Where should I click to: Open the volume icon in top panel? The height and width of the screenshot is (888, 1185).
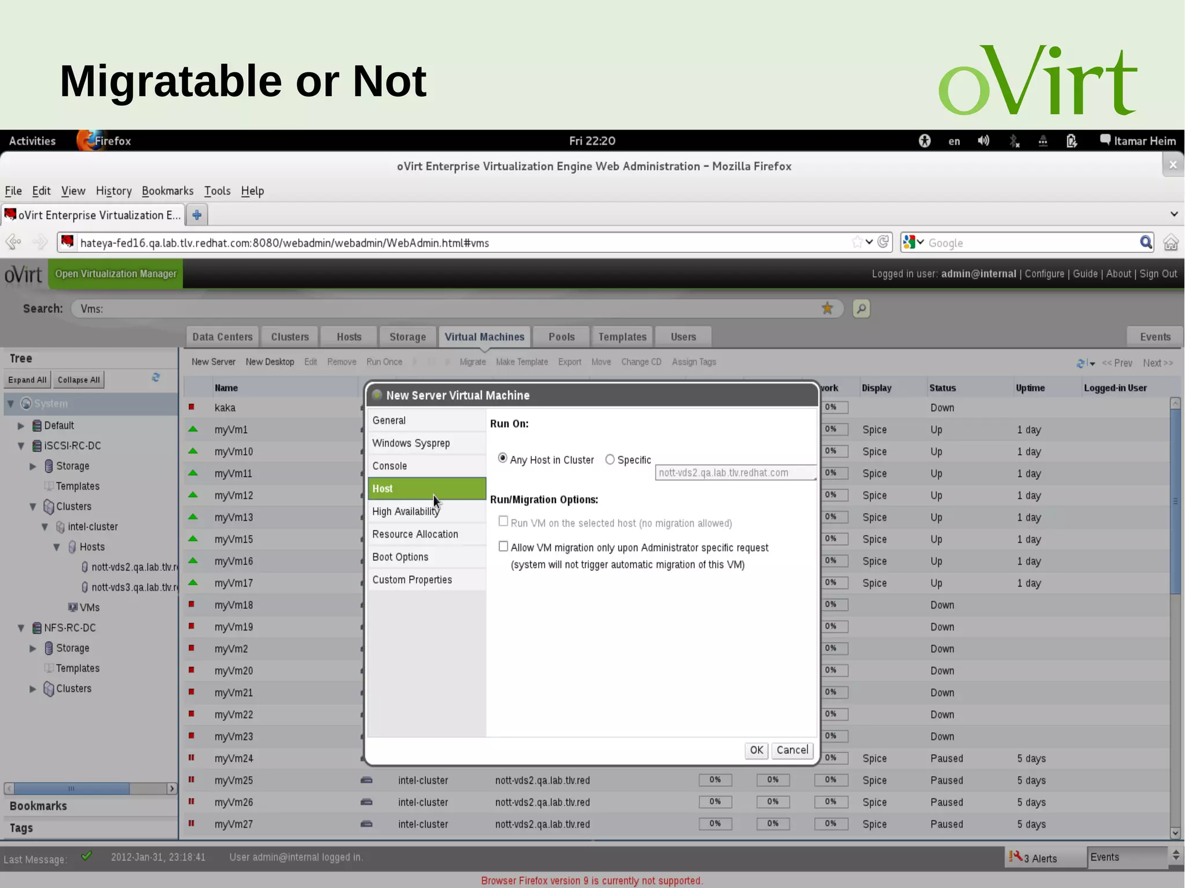pos(983,141)
